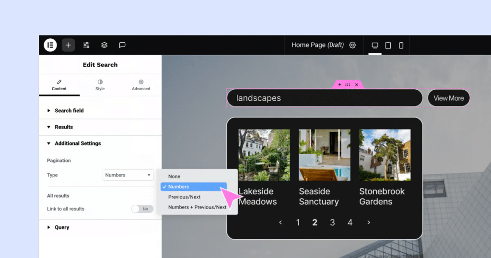Click Stonebrook Gardens title
Image resolution: width=491 pixels, height=258 pixels.
(382, 196)
